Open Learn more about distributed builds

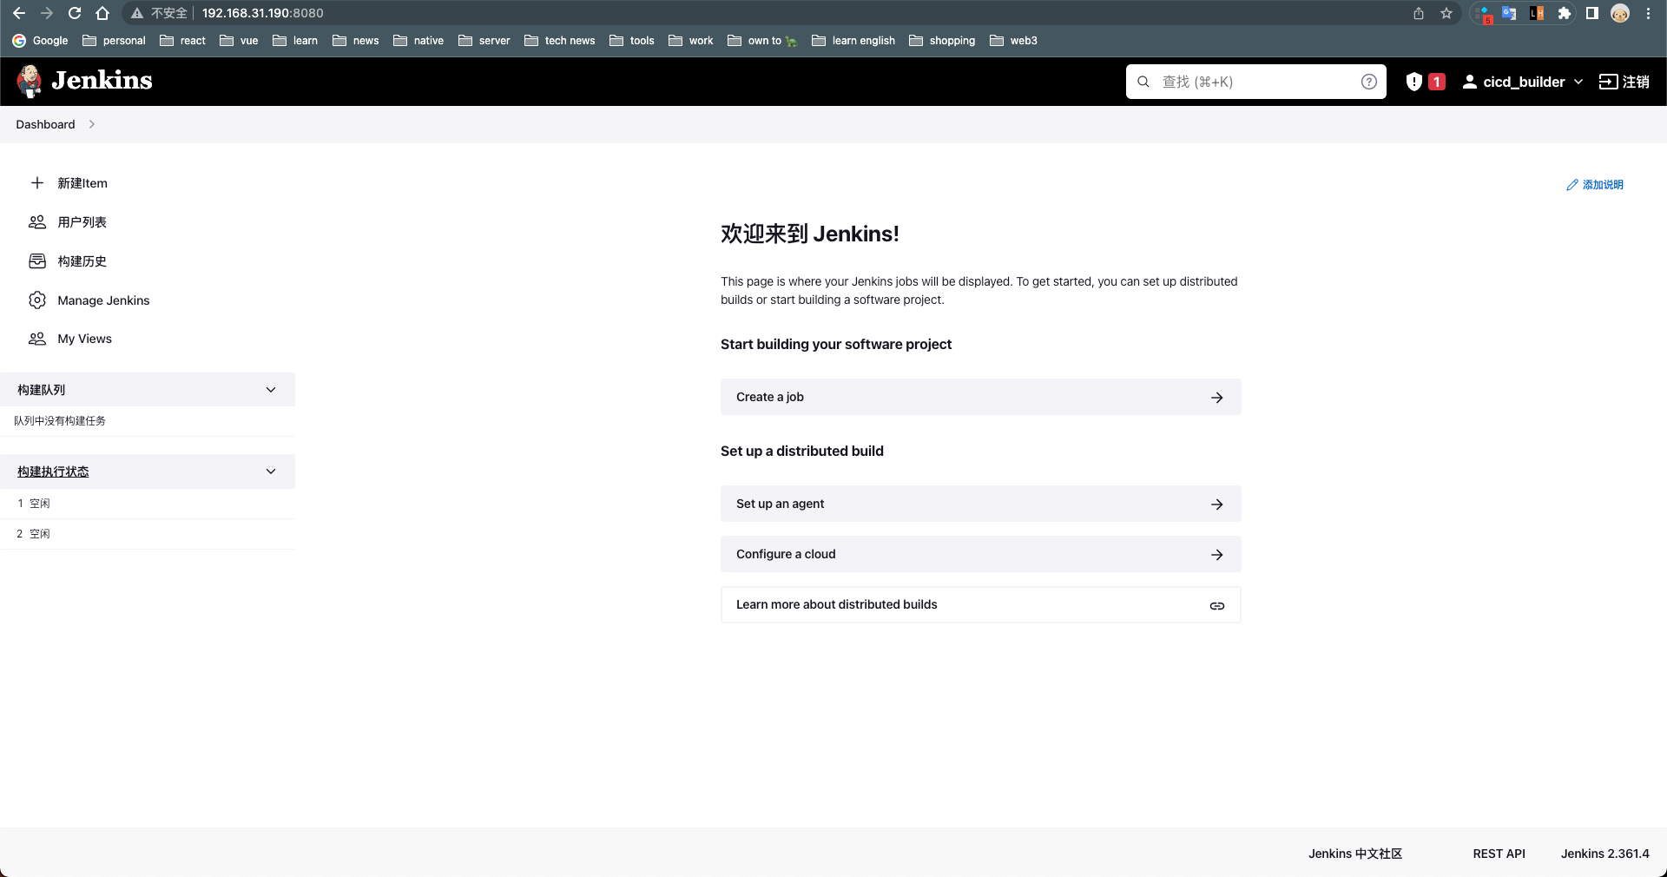[x=980, y=605]
